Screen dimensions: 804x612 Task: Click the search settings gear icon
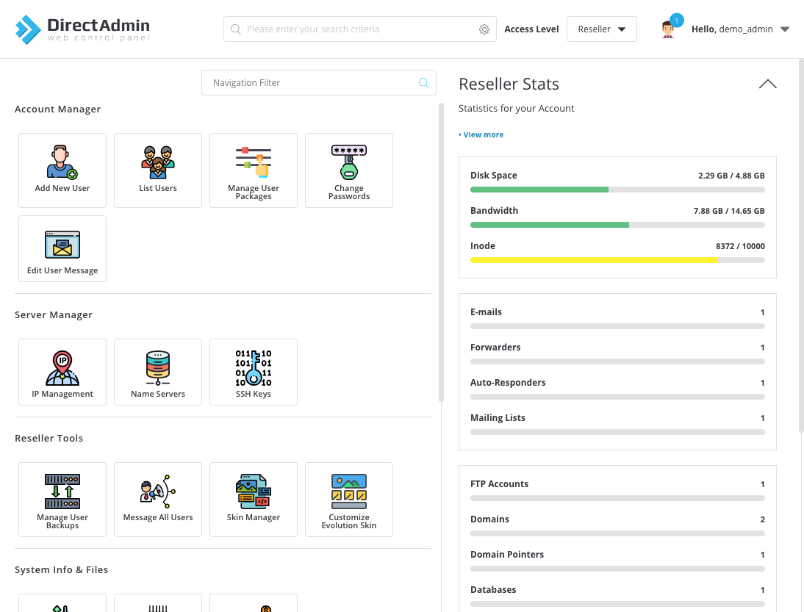[484, 29]
